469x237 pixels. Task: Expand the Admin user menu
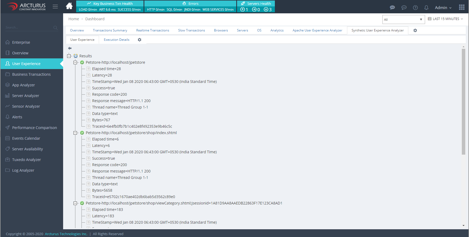443,8
